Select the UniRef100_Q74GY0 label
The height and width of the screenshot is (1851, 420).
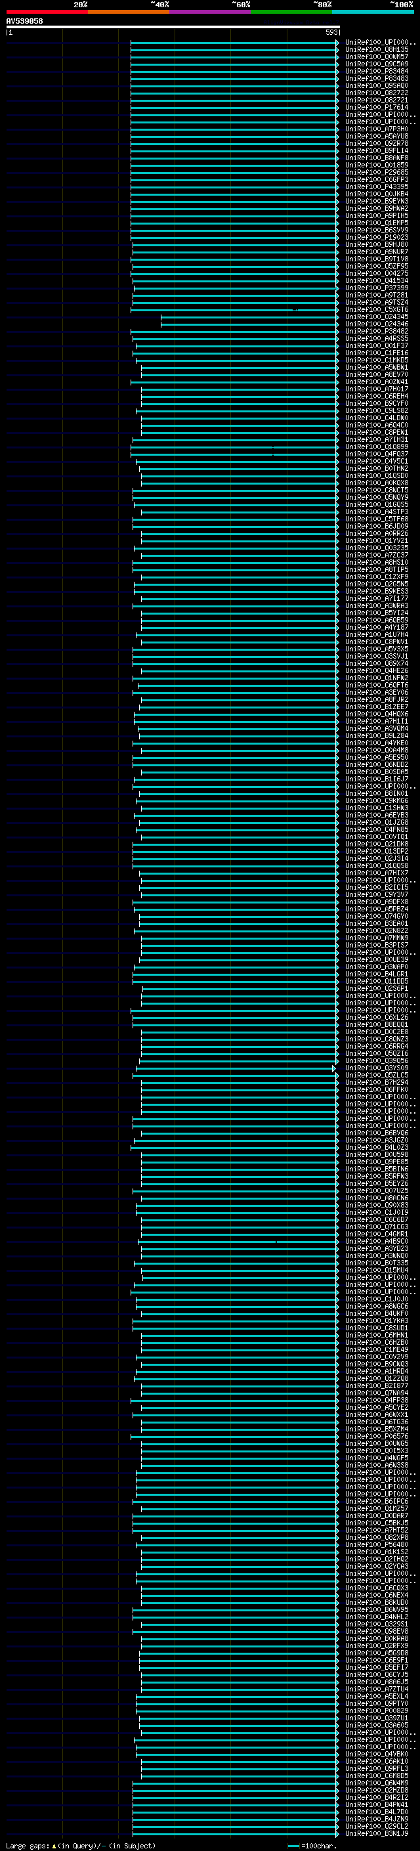tap(377, 916)
